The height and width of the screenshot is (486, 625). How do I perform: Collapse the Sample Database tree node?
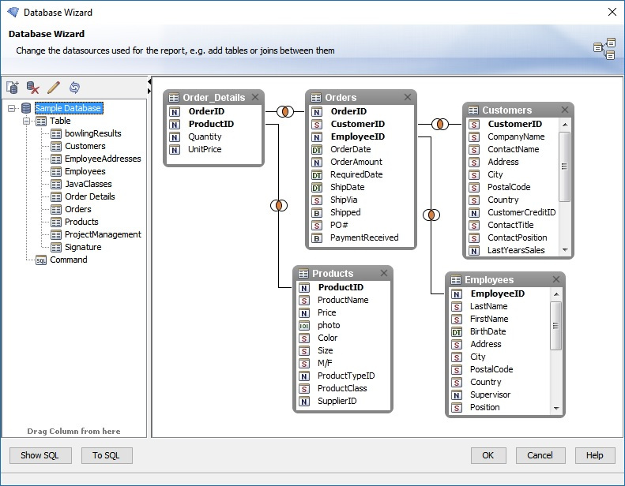[12, 108]
